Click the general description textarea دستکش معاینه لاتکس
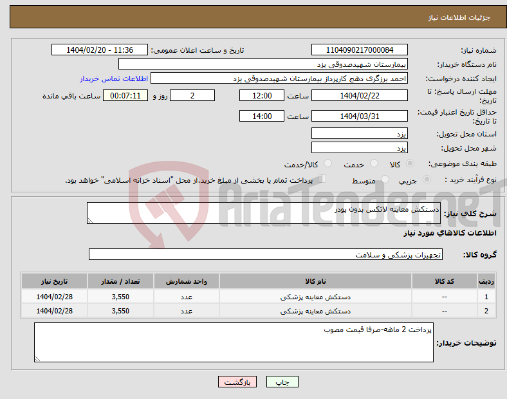Viewport: 507px width, 399px height. coord(264,213)
